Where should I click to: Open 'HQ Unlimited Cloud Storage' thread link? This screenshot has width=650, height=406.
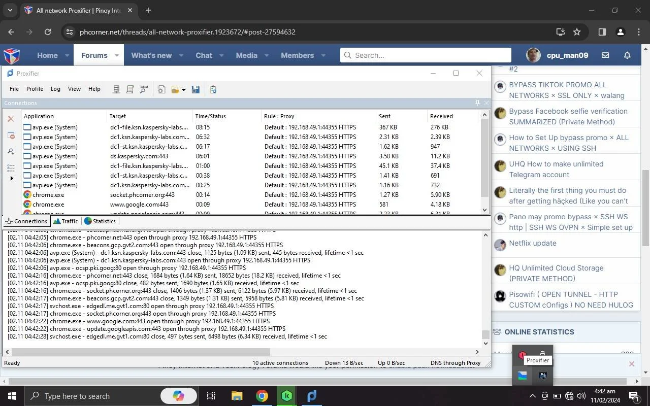tap(556, 273)
